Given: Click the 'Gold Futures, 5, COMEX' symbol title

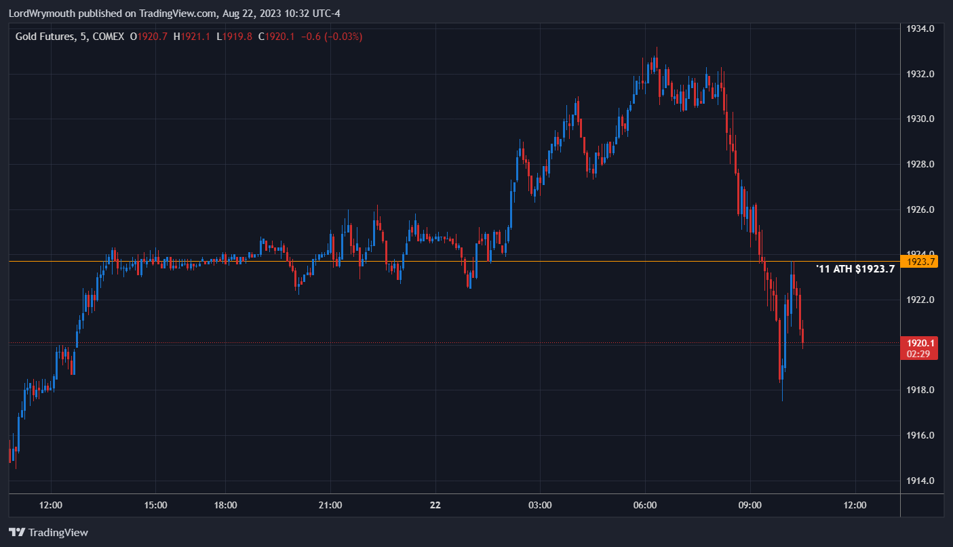Looking at the screenshot, I should 69,37.
